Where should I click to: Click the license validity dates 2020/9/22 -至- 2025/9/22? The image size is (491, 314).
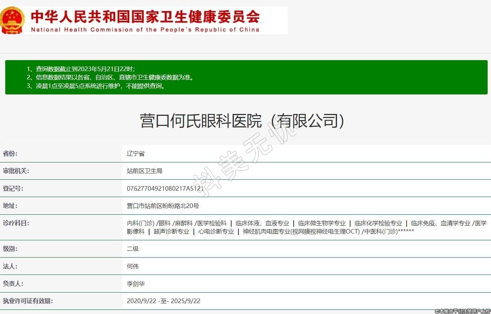[163, 301]
